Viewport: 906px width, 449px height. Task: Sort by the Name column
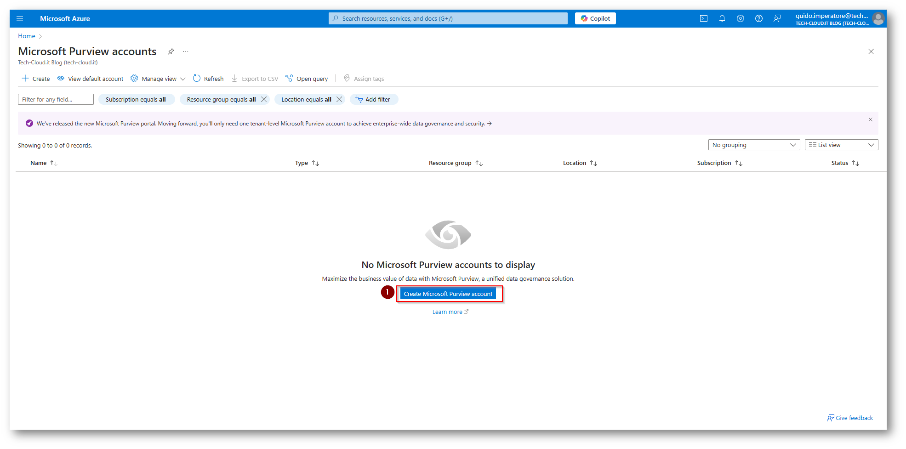(44, 163)
